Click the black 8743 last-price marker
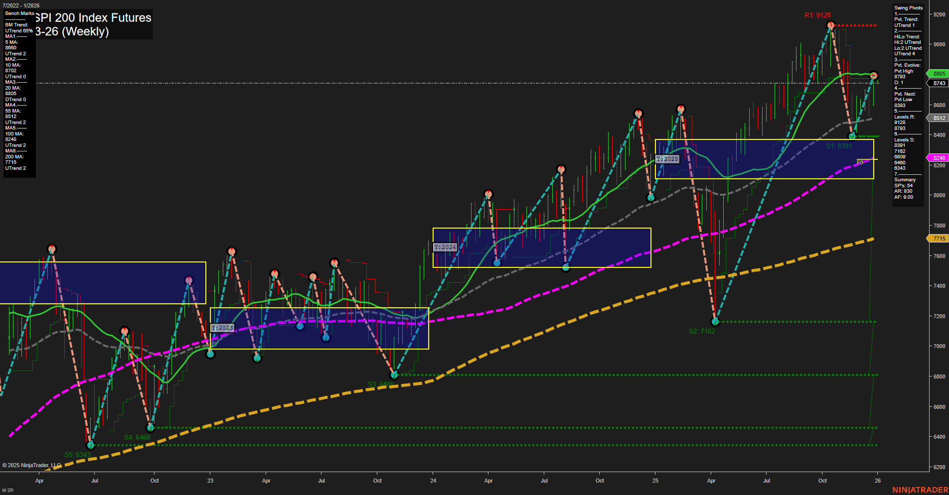This screenshot has height=495, width=949. (937, 83)
